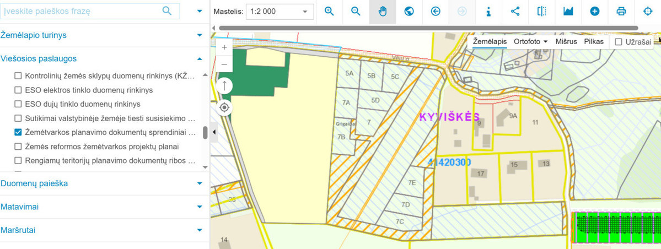Image resolution: width=661 pixels, height=249 pixels.
Task: Click parcel 17 on the map
Action: tap(481, 174)
